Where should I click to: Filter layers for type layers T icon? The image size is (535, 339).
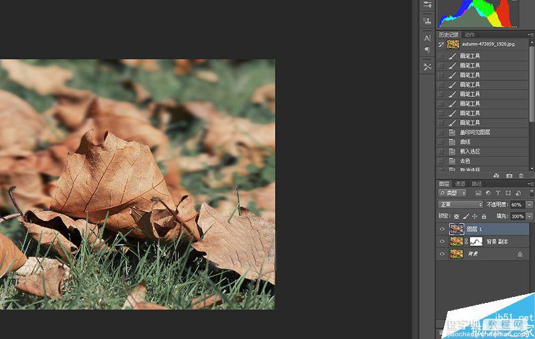pyautogui.click(x=498, y=193)
